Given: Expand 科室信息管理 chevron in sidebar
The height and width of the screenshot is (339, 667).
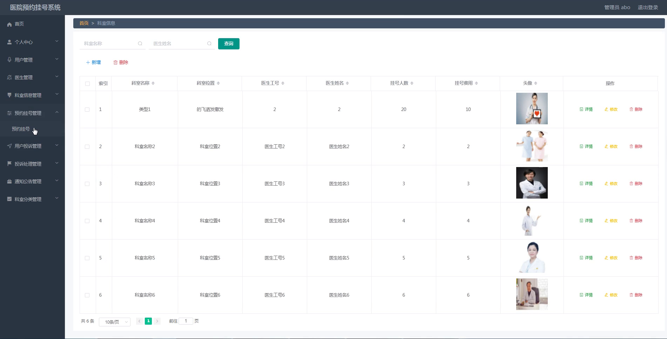Looking at the screenshot, I should click(x=57, y=94).
